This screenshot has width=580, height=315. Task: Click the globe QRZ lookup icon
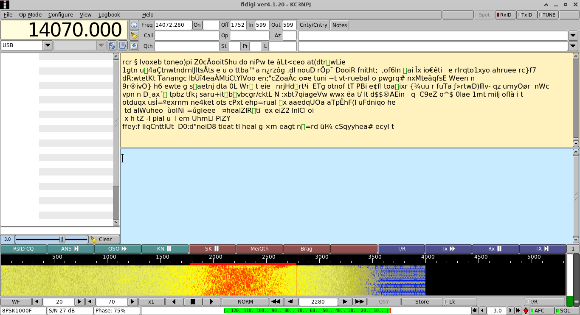[x=134, y=25]
